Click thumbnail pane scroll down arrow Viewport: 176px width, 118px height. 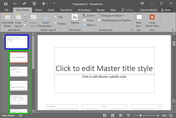[x=33, y=111]
